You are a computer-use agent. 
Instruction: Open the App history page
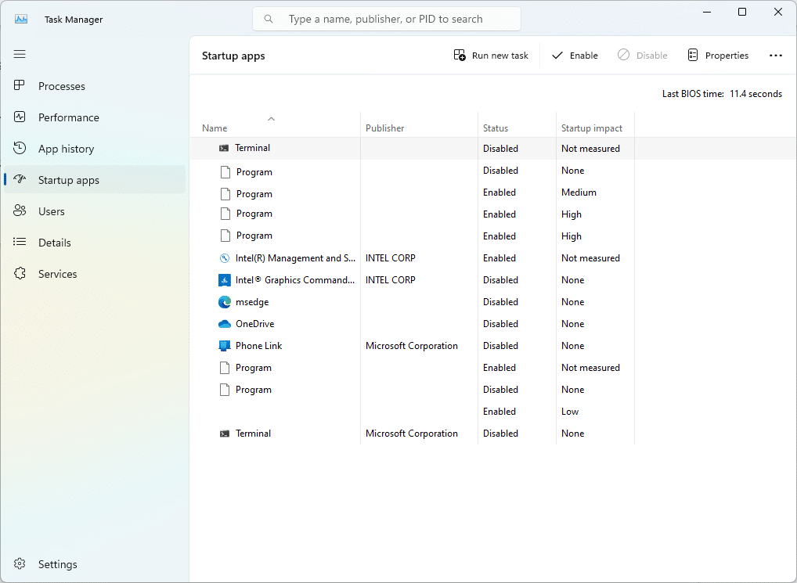95,149
